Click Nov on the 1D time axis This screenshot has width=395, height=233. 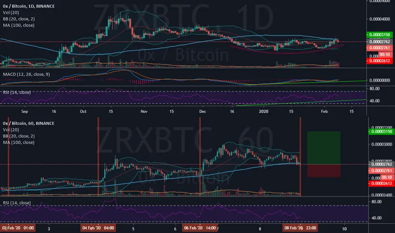pyautogui.click(x=144, y=111)
